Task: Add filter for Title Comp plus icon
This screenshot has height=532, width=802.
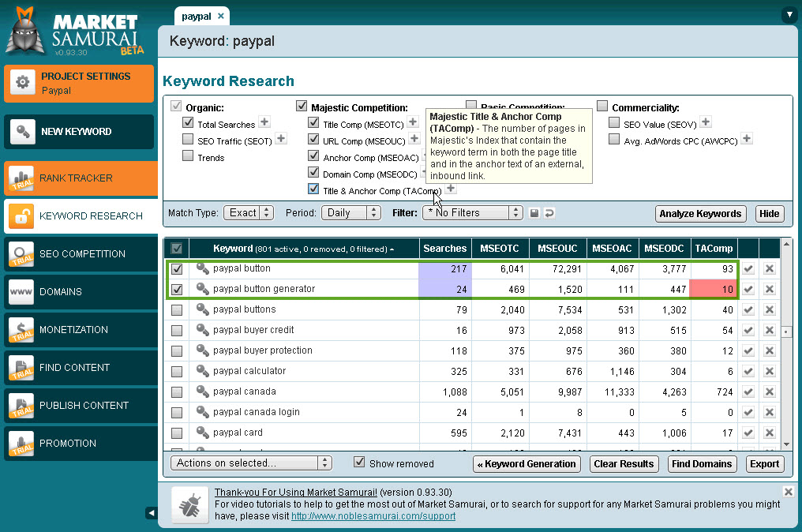Action: point(414,122)
